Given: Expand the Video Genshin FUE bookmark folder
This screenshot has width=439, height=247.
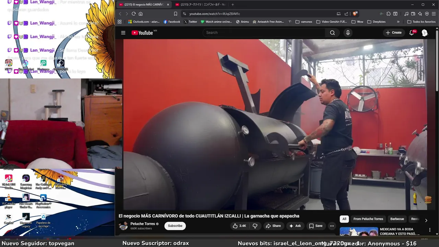Looking at the screenshot, I should point(332,22).
